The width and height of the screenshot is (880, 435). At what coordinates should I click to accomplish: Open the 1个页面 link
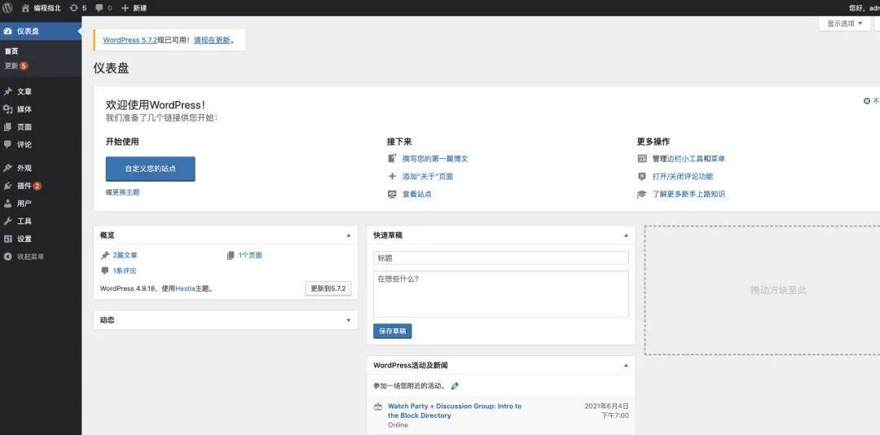point(250,256)
